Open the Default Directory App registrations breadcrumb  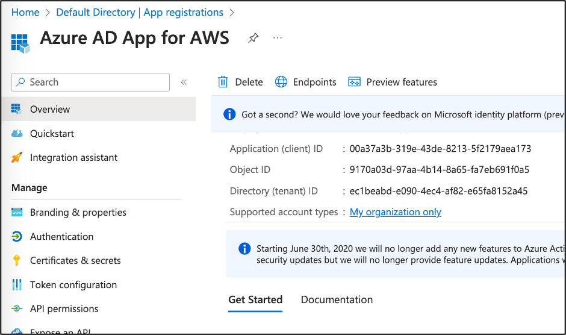[140, 12]
